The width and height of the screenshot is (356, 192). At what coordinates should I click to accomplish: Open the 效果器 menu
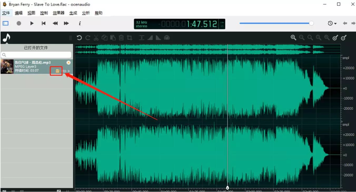click(58, 13)
